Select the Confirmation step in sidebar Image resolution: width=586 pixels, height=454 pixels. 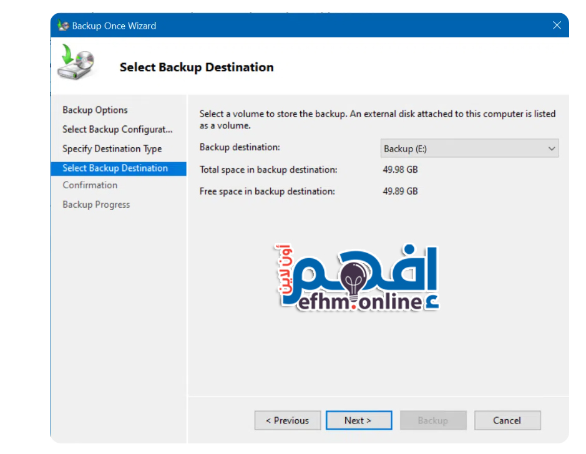pos(90,185)
